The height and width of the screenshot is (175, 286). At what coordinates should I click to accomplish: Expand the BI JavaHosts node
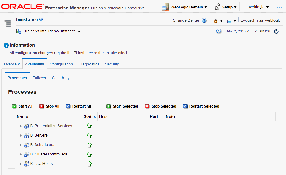click(x=21, y=164)
